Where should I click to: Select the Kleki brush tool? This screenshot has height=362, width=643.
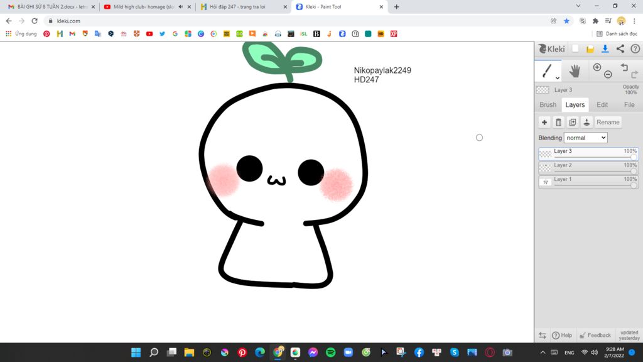click(x=547, y=70)
